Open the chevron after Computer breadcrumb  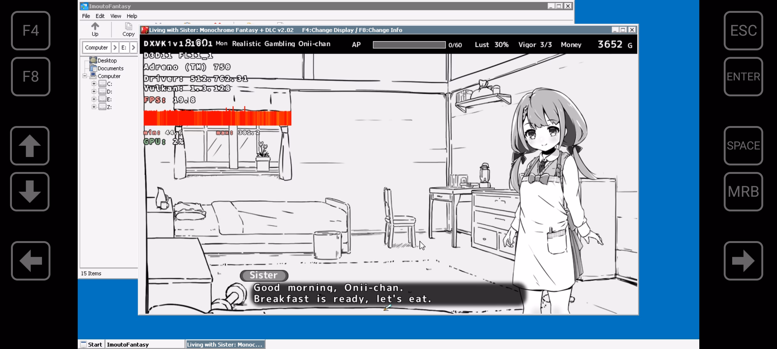[x=115, y=48]
